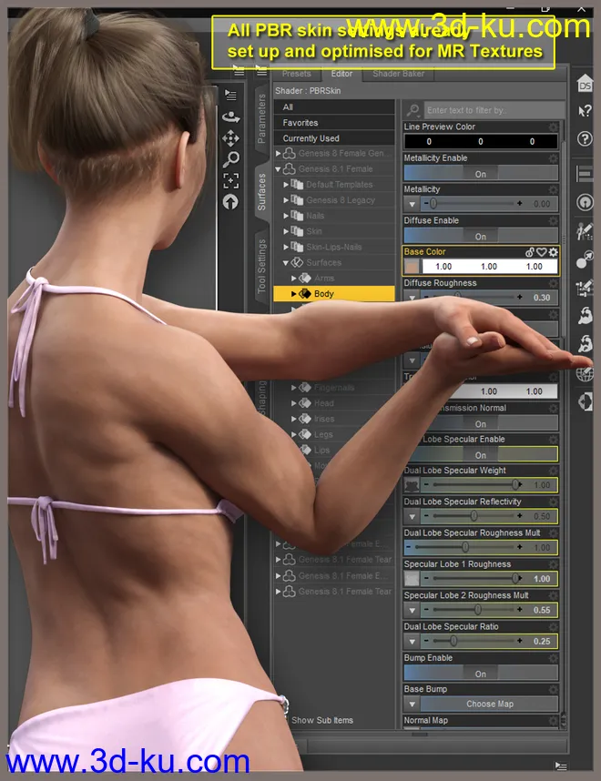The image size is (601, 781).
Task: Expand Genesis 8 Female Gen node
Action: (279, 154)
